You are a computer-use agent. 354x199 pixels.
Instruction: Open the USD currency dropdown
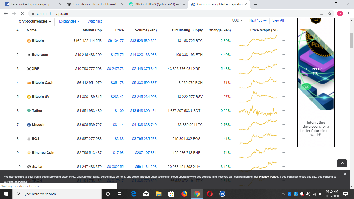coord(237,20)
